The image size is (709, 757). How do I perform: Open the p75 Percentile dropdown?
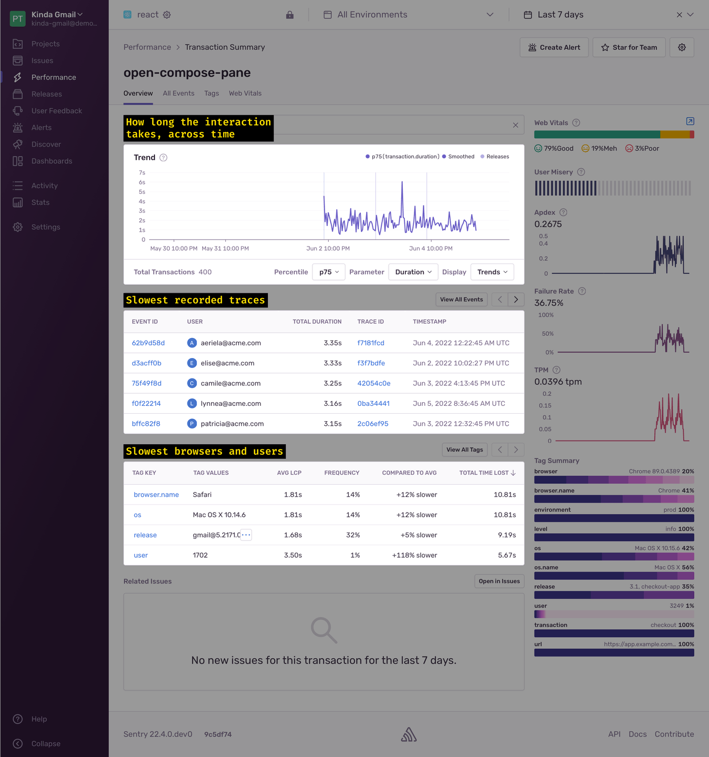tap(329, 272)
